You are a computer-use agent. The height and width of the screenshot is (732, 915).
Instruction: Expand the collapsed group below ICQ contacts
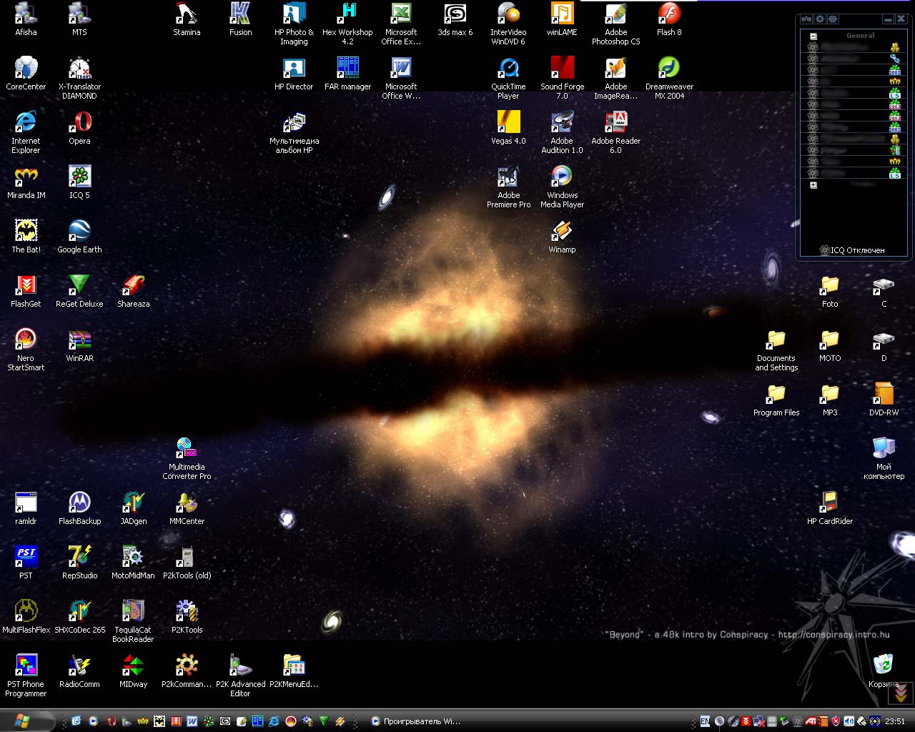tap(813, 185)
